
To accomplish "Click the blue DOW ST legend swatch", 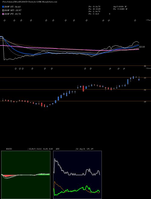I will pos(3,7).
